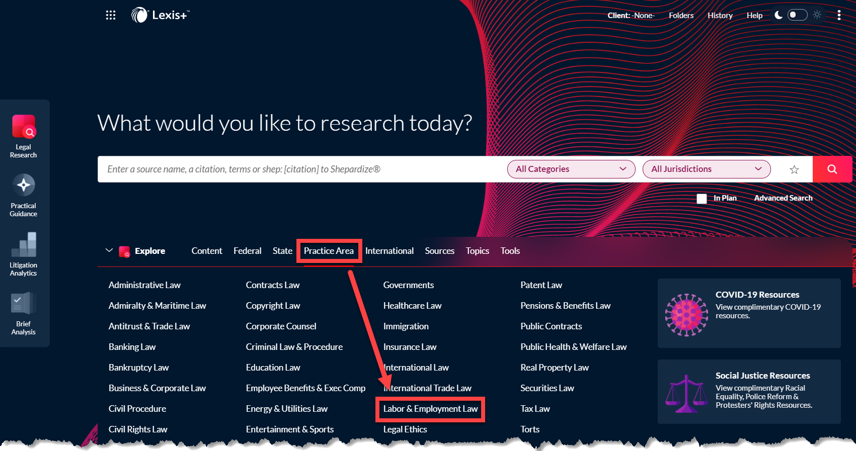
Task: Open Folders in the top bar
Action: [x=681, y=16]
